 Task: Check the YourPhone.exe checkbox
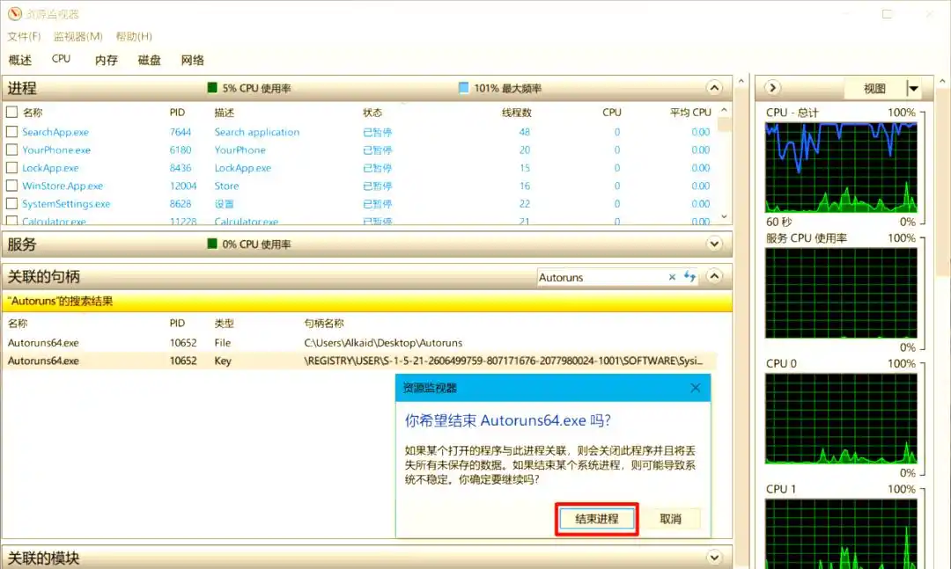pyautogui.click(x=12, y=150)
